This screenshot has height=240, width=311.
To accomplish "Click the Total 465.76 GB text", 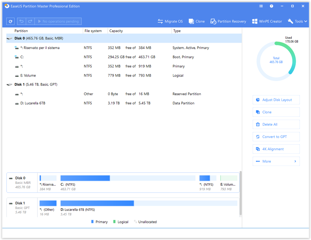I will [276, 60].
